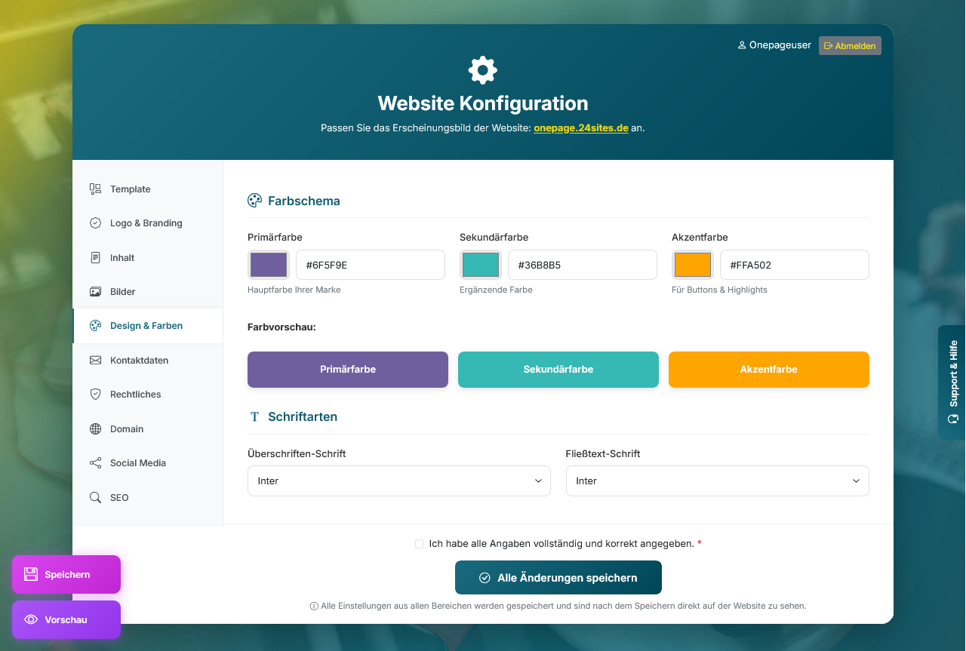This screenshot has height=651, width=966.
Task: Open the onepage.24sites.de link
Action: pyautogui.click(x=581, y=128)
